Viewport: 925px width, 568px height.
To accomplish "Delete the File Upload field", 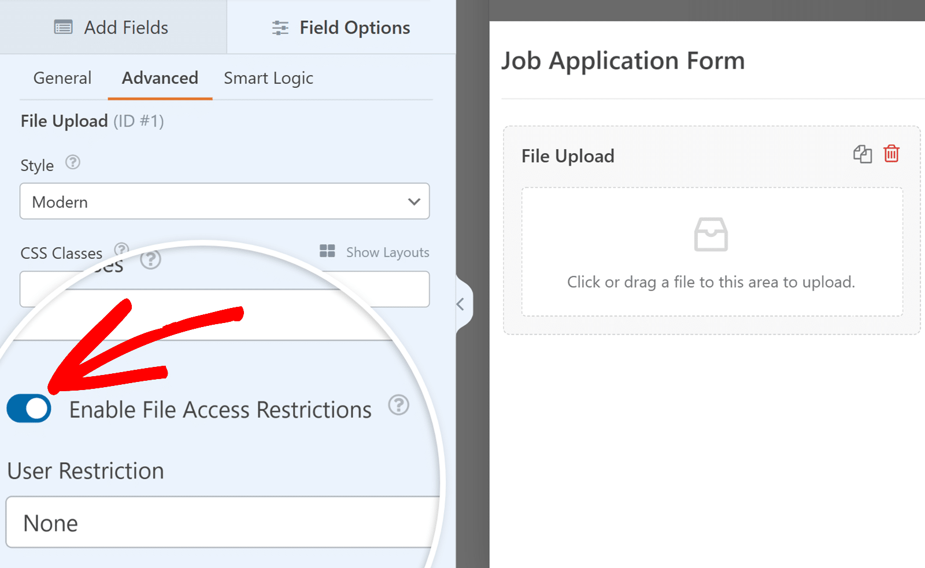I will click(891, 154).
